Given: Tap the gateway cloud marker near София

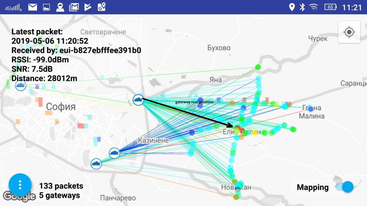Looking at the screenshot, I should point(20,85).
